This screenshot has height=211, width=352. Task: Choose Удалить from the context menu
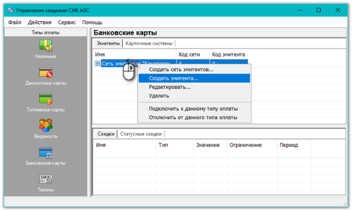point(159,95)
